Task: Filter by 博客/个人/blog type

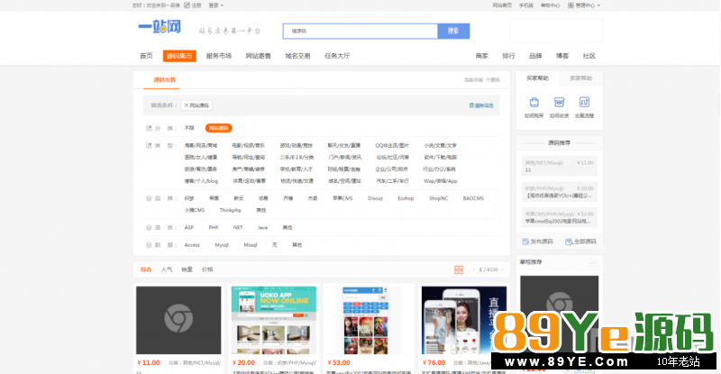Action: tap(201, 181)
